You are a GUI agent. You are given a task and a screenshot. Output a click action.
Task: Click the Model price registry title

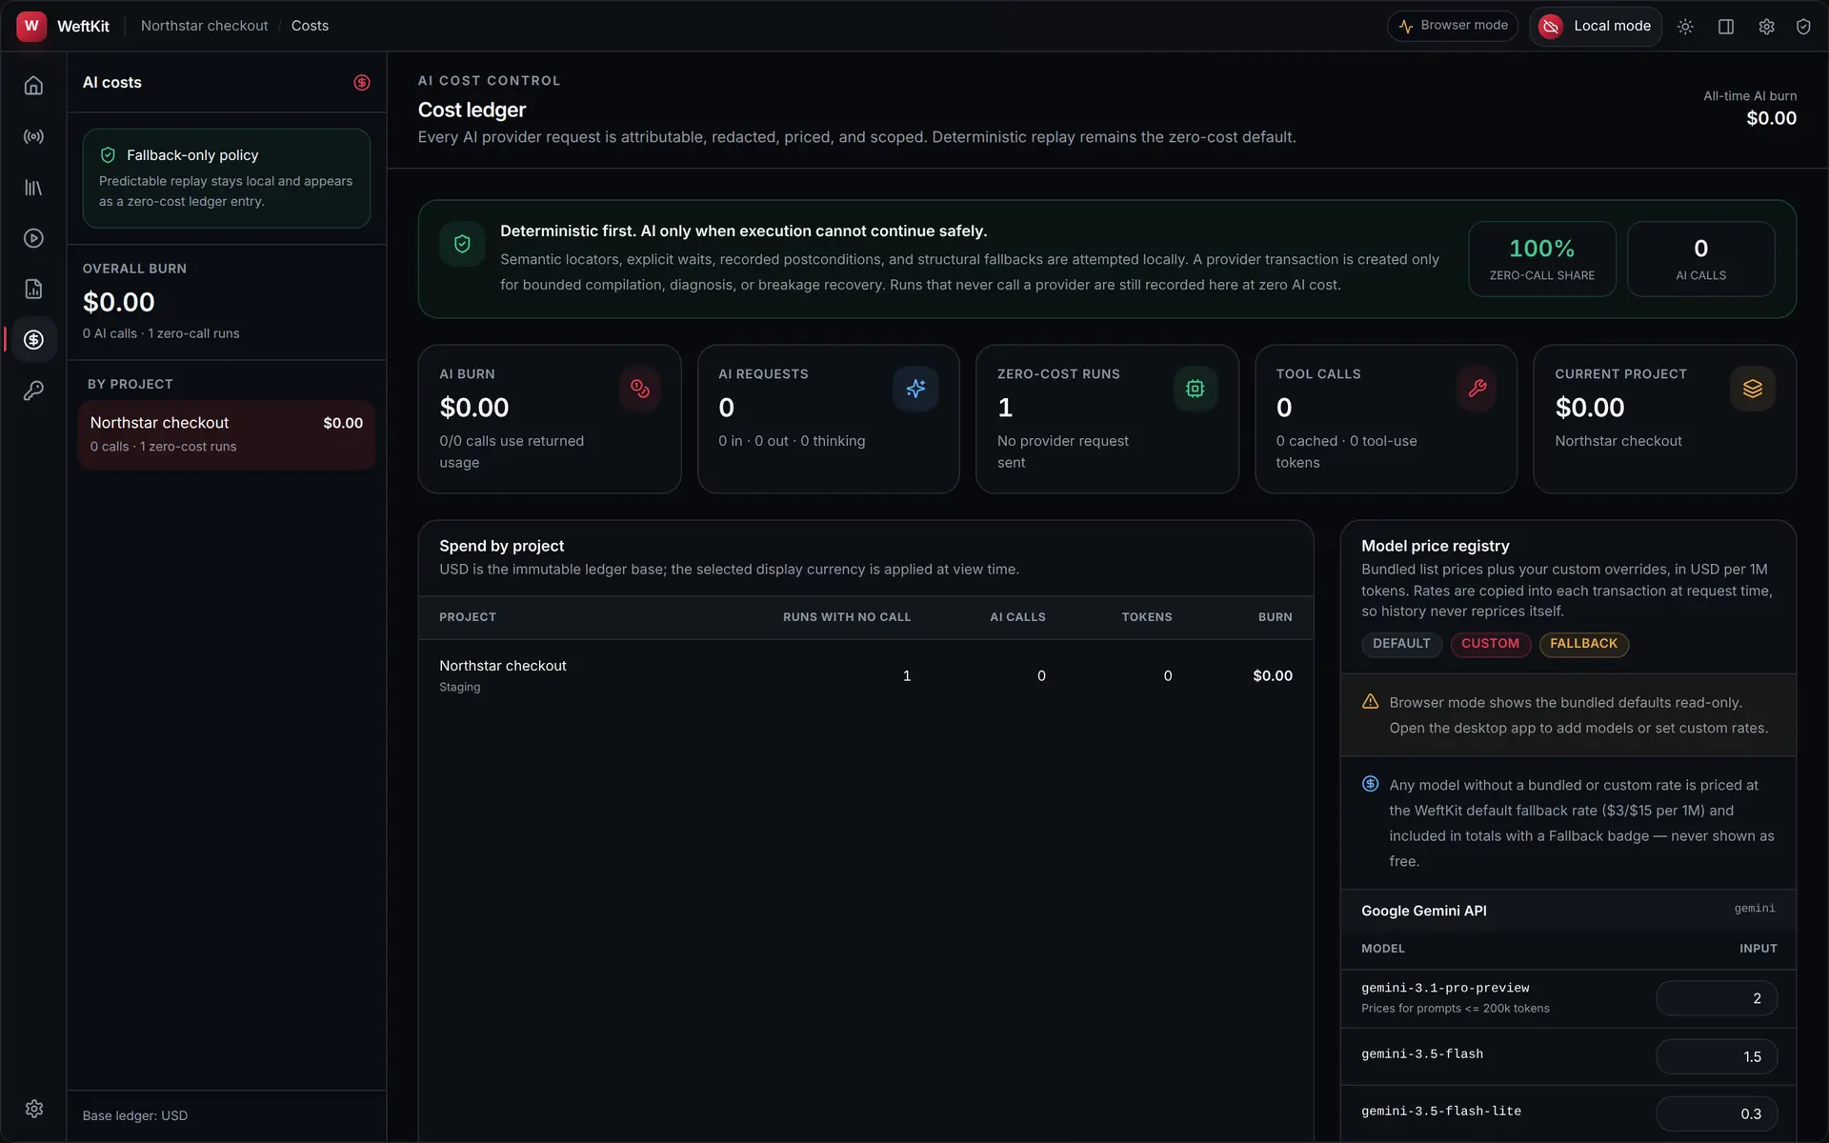tap(1435, 546)
